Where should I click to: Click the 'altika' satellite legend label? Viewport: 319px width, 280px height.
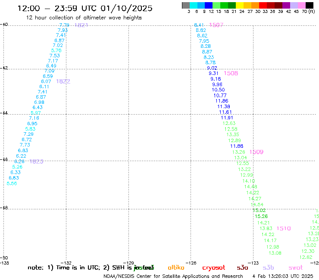point(176,268)
